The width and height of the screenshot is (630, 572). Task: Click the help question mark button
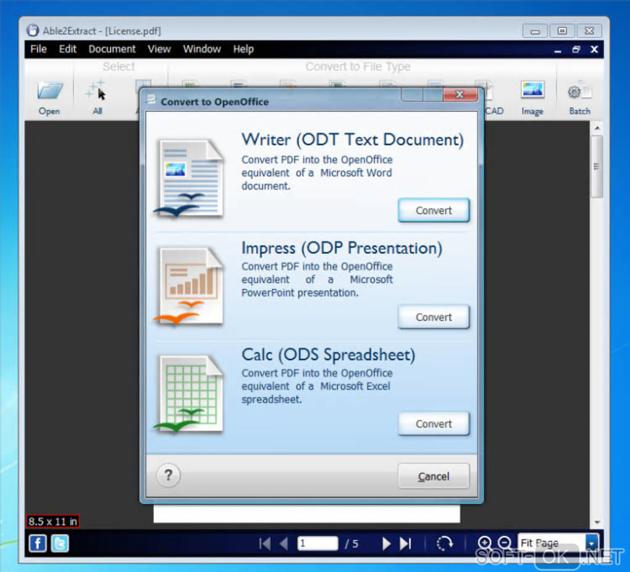[x=169, y=475]
